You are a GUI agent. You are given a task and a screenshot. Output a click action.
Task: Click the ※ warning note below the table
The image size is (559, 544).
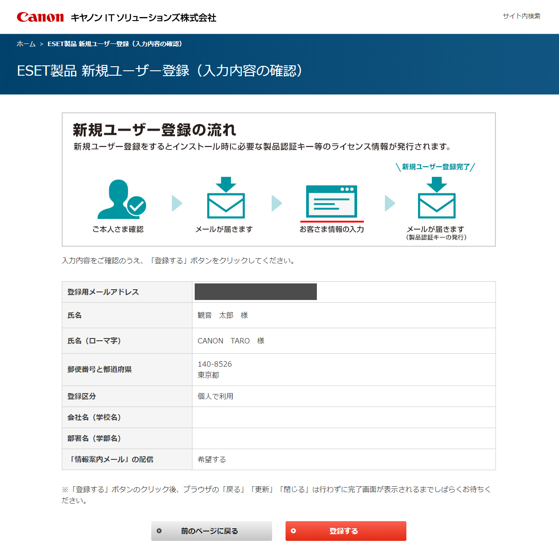(x=277, y=495)
